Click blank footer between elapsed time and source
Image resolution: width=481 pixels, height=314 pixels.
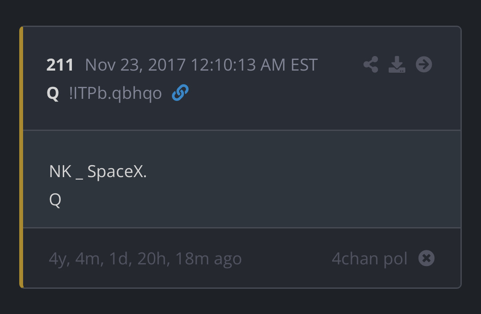tap(286, 259)
